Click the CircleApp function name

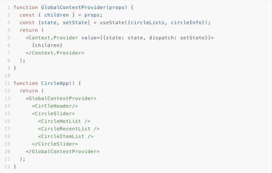55,83
